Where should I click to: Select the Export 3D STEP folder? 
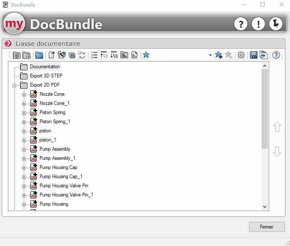point(46,76)
